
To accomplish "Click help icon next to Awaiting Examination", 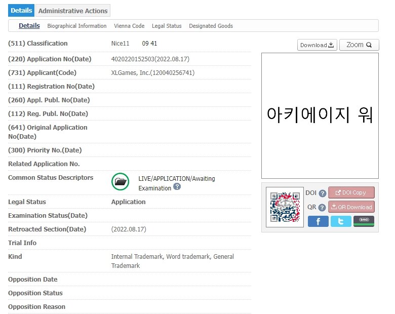I will click(x=177, y=187).
